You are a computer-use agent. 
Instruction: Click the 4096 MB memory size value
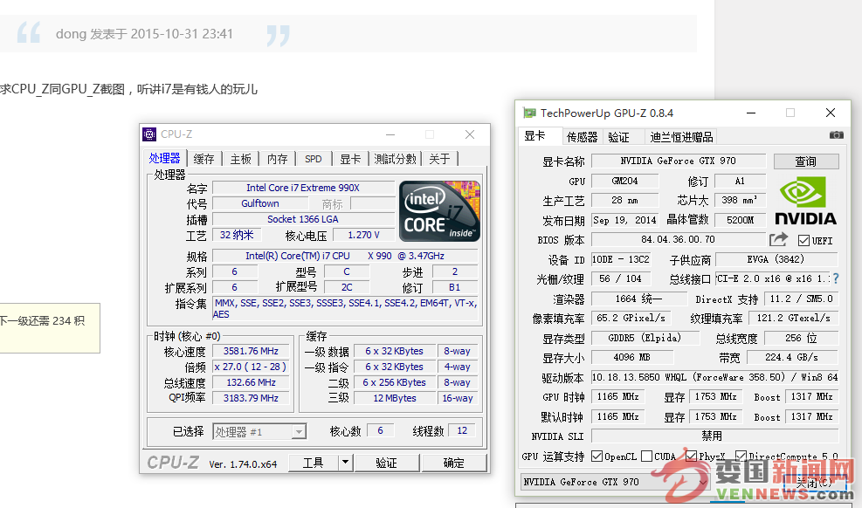pos(632,358)
